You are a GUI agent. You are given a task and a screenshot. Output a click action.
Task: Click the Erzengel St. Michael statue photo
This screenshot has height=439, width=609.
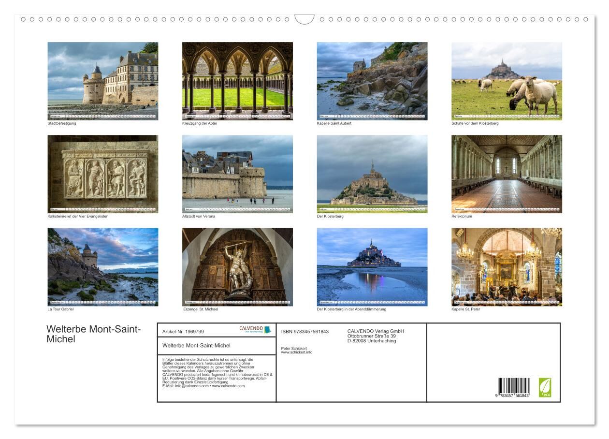point(237,266)
